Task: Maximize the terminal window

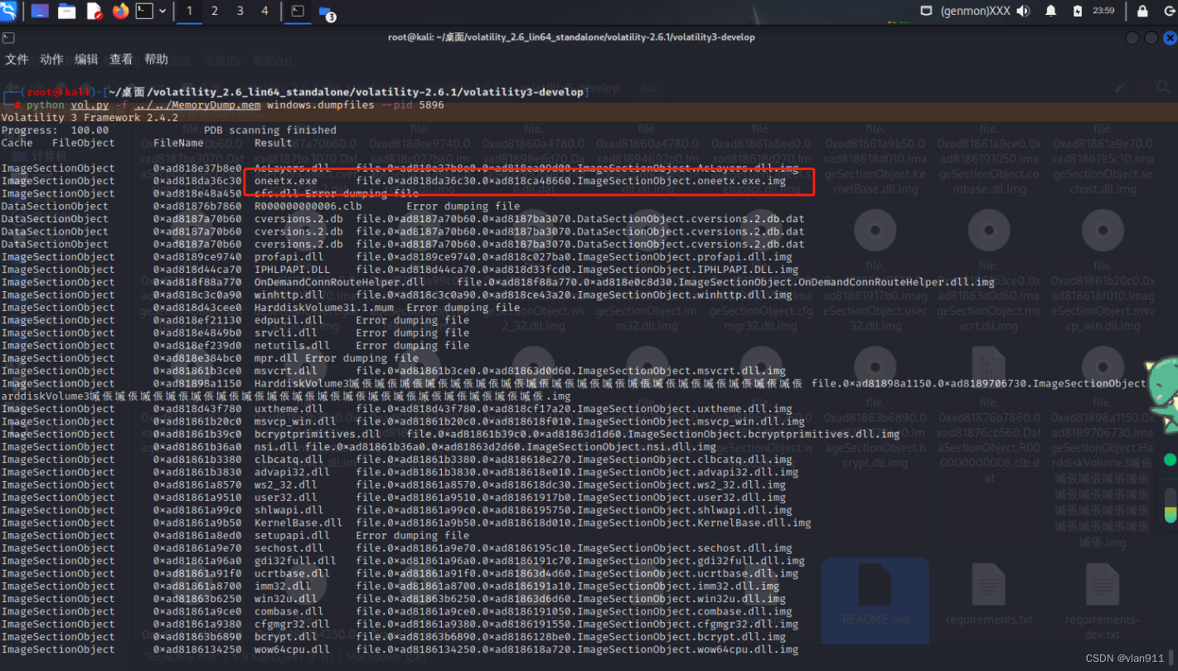Action: click(1151, 38)
